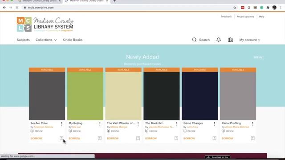Open options menu for The Vast Wonder of
Image resolution: width=285 pixels, height=160 pixels.
(x=138, y=124)
